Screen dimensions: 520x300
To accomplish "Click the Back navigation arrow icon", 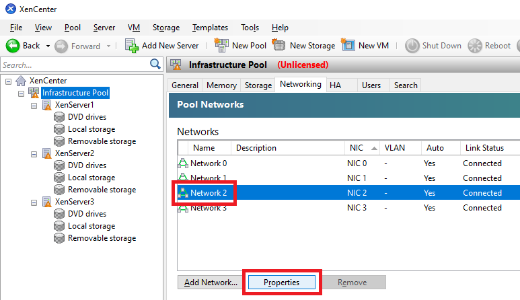I will [x=12, y=46].
